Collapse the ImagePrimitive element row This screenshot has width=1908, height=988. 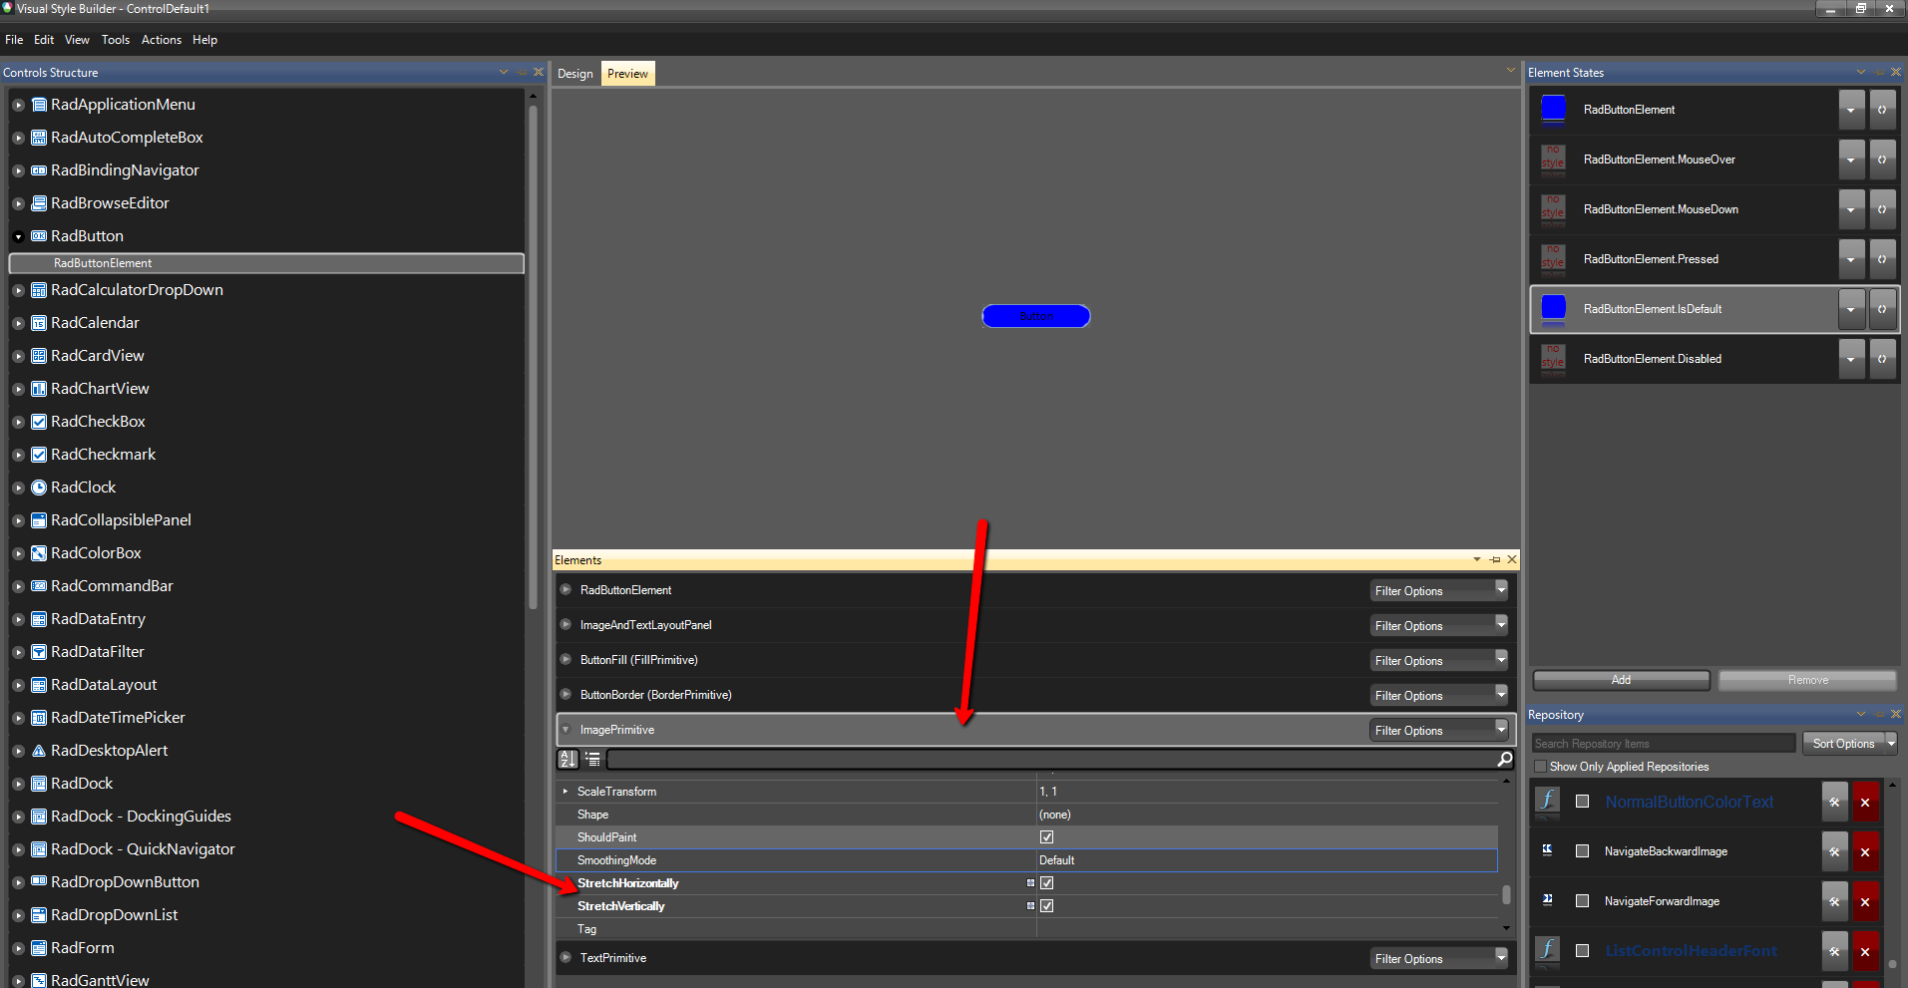tap(566, 730)
